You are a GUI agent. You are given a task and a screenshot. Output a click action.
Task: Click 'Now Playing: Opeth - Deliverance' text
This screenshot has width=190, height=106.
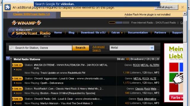point(44,83)
